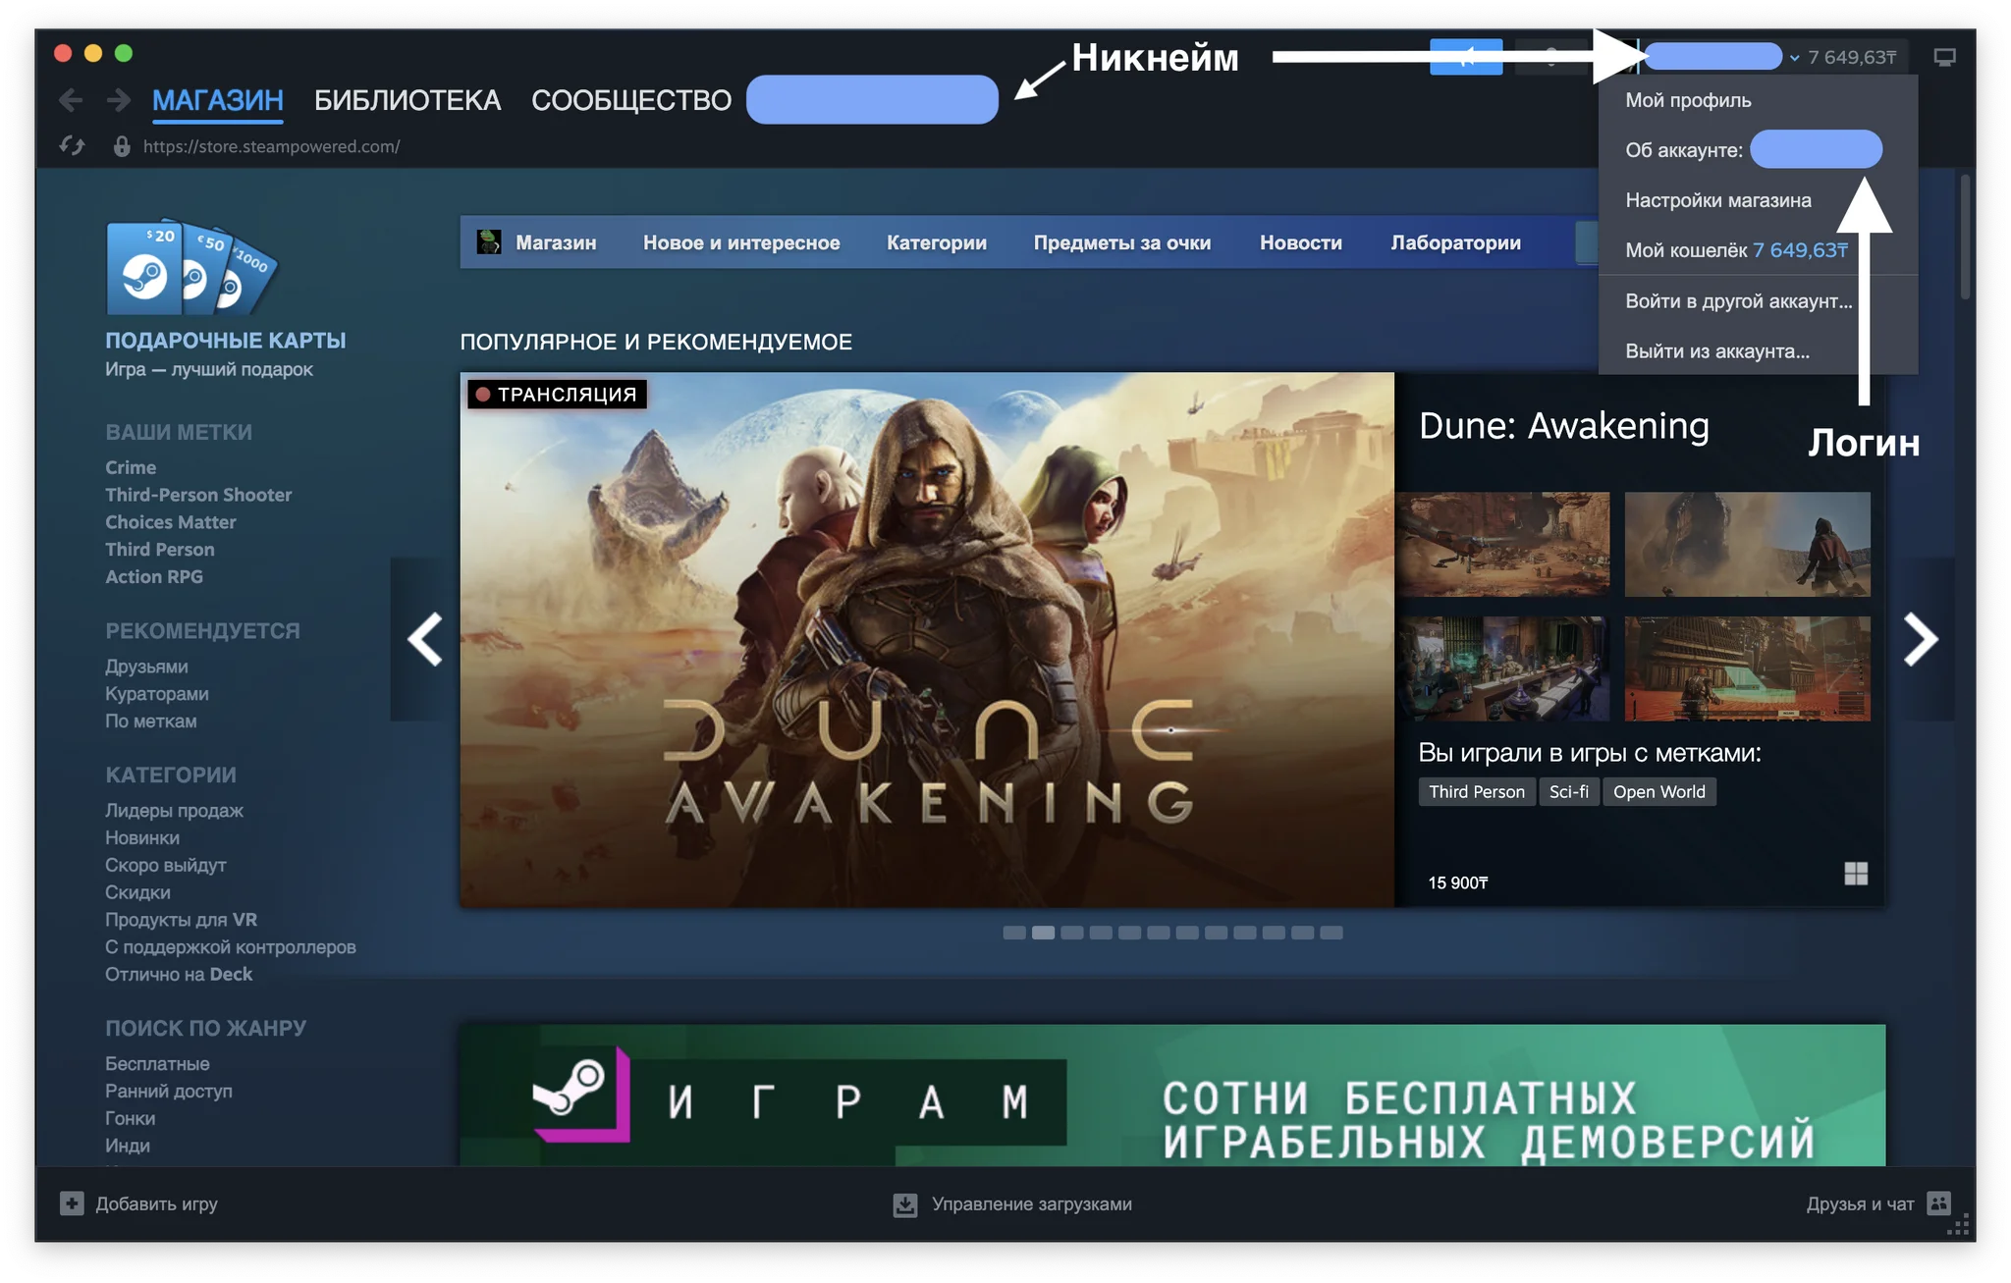Open Лидеры продаж category
The image size is (2011, 1283).
point(174,811)
